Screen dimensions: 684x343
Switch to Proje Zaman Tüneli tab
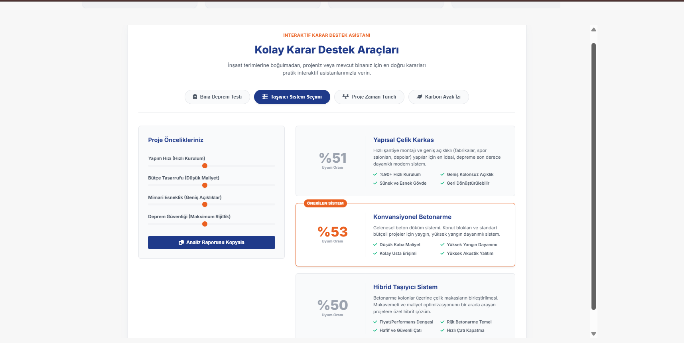(369, 97)
